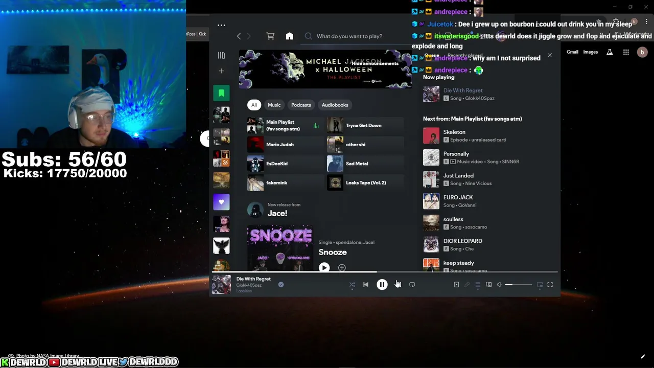The image size is (654, 368).
Task: Expand Your Library sidebar icon
Action: coord(221,55)
